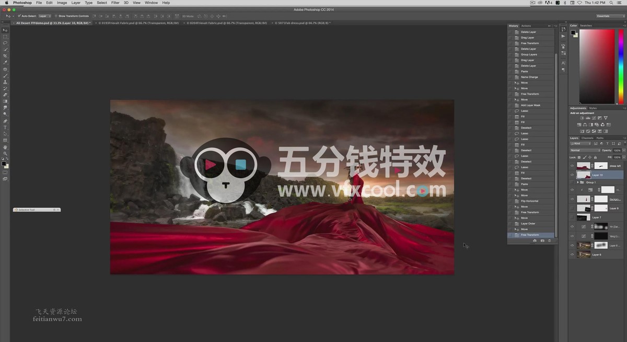Open the Character panel icon
Image resolution: width=627 pixels, height=342 pixels.
pos(563,63)
